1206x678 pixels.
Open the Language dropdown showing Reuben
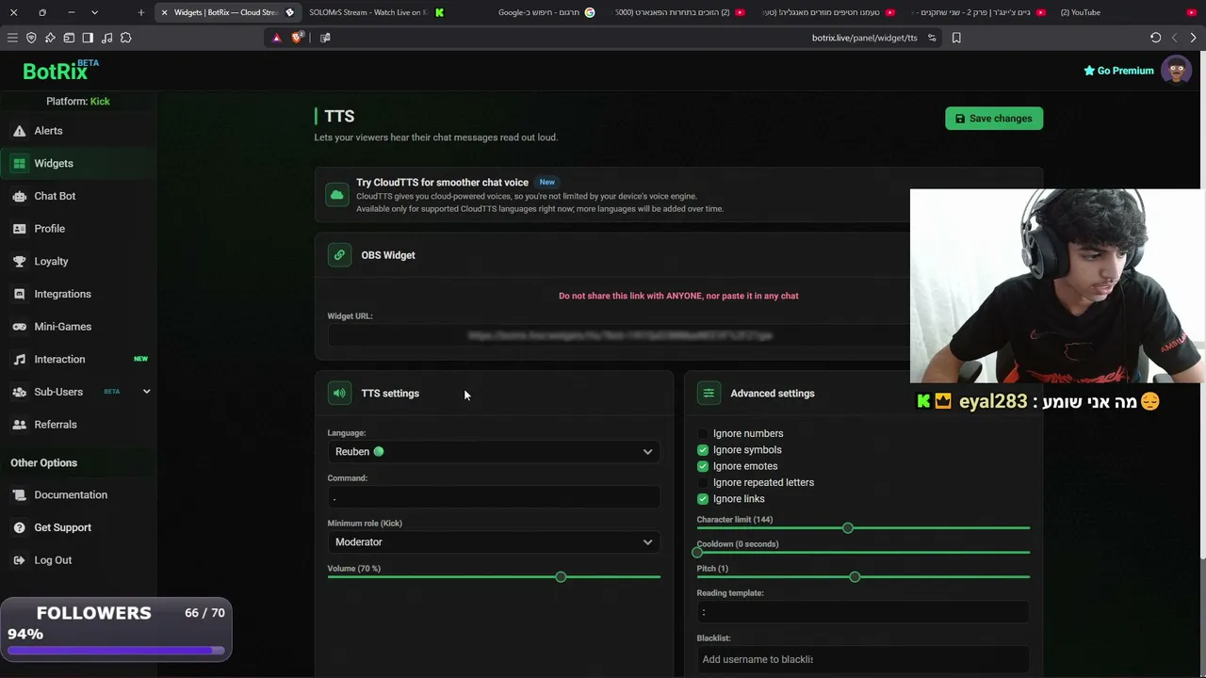(494, 452)
